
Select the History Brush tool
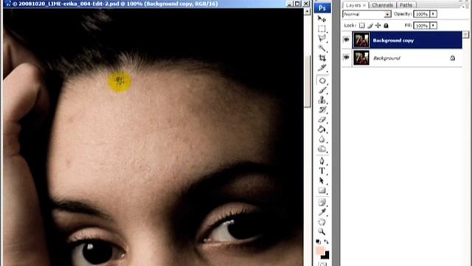[322, 110]
